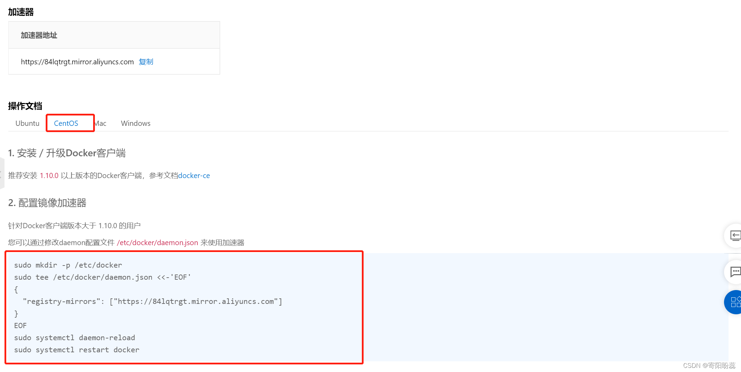Viewport: 741px width, 372px height.
Task: Open the Mac tab
Action: coord(100,123)
